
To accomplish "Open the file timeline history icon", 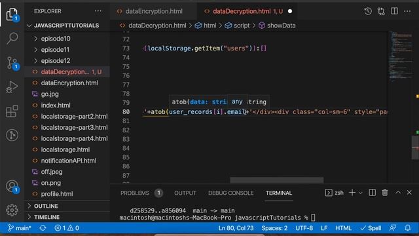I will click(x=368, y=11).
